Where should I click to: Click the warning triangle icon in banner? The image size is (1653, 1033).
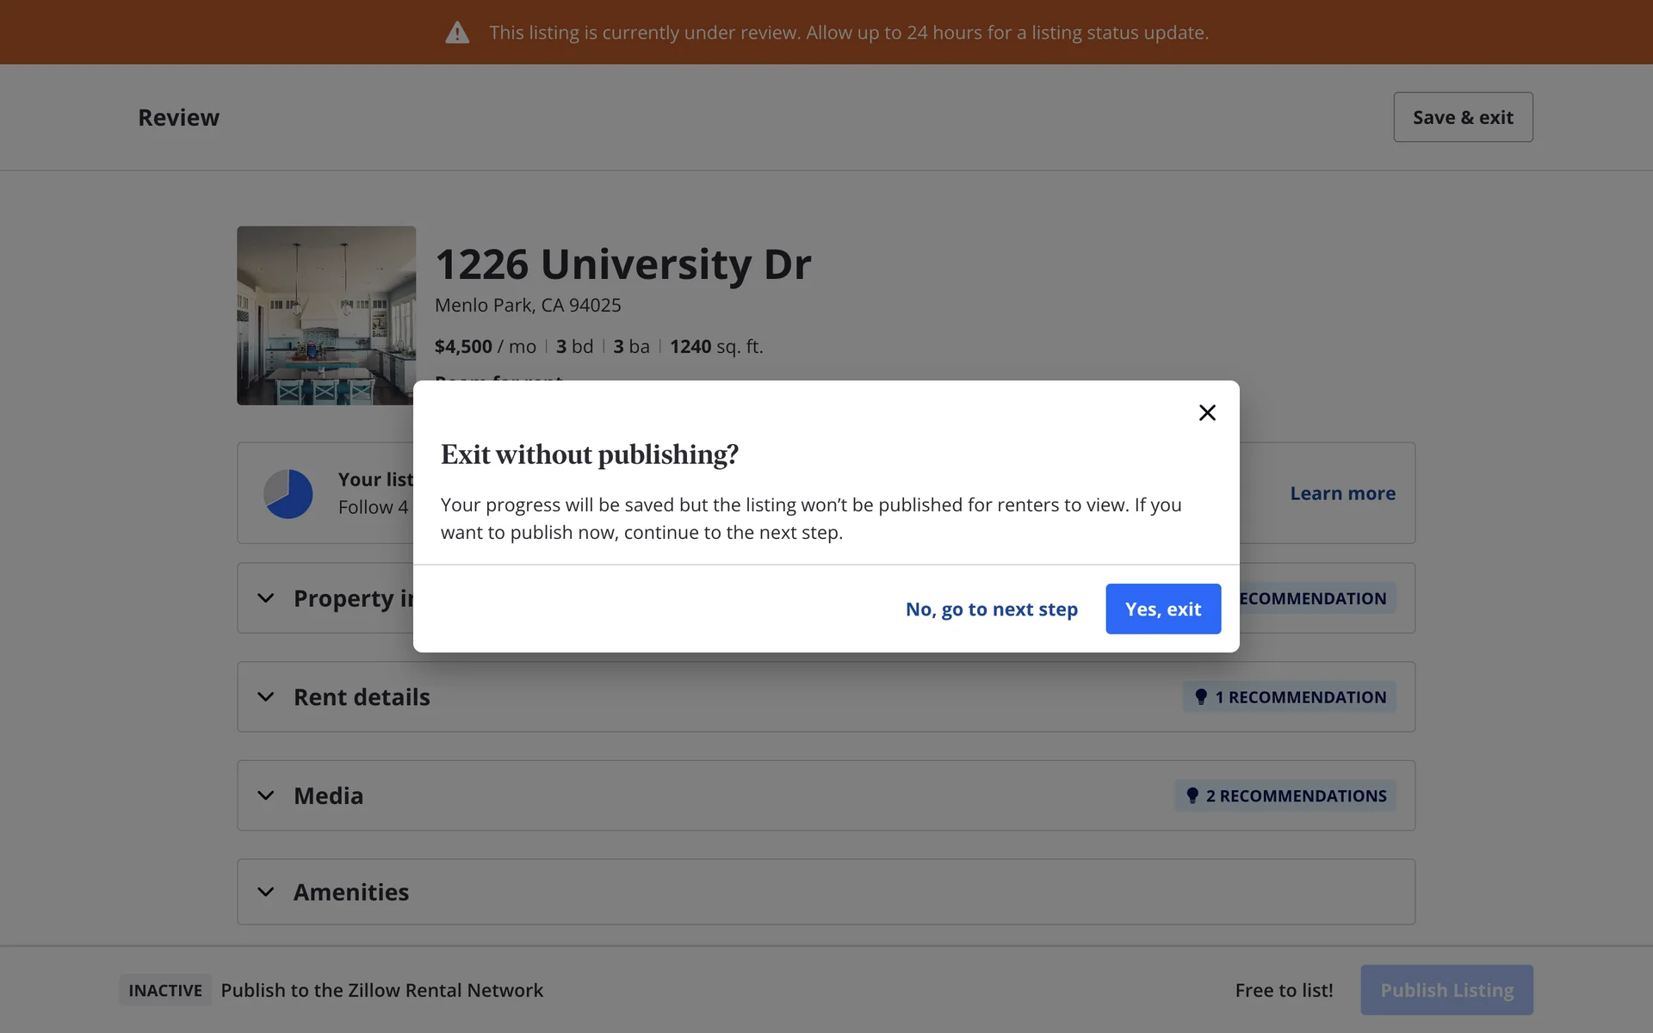[x=457, y=33]
